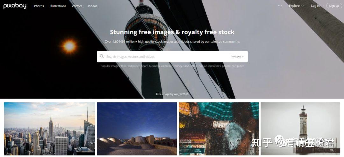This screenshot has height=157, width=344.
Task: Go to the Vectors section
Action: (x=77, y=6)
